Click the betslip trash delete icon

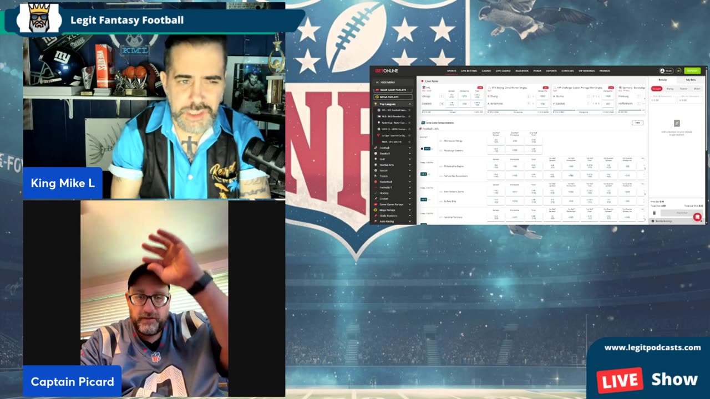click(x=654, y=213)
